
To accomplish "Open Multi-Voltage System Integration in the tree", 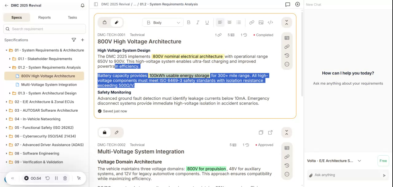I will 49,85.
